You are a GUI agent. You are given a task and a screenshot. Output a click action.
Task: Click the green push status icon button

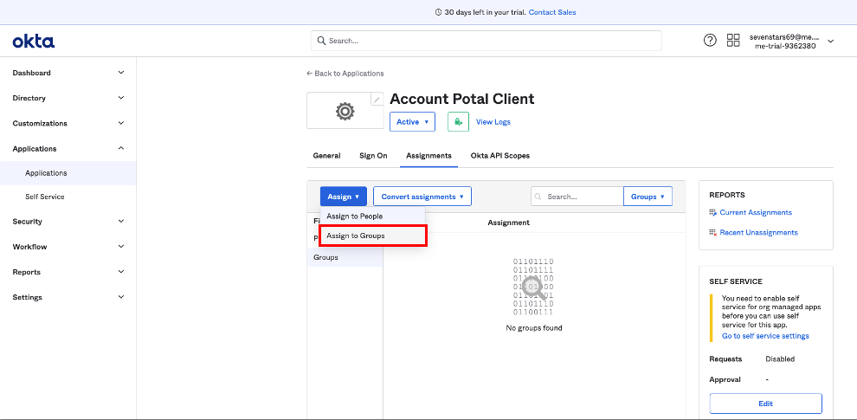458,122
